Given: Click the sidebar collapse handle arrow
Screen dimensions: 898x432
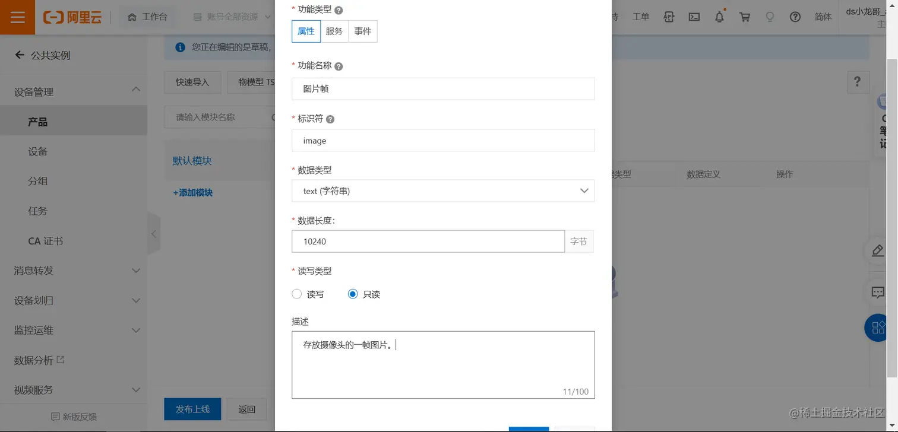Looking at the screenshot, I should [x=154, y=234].
